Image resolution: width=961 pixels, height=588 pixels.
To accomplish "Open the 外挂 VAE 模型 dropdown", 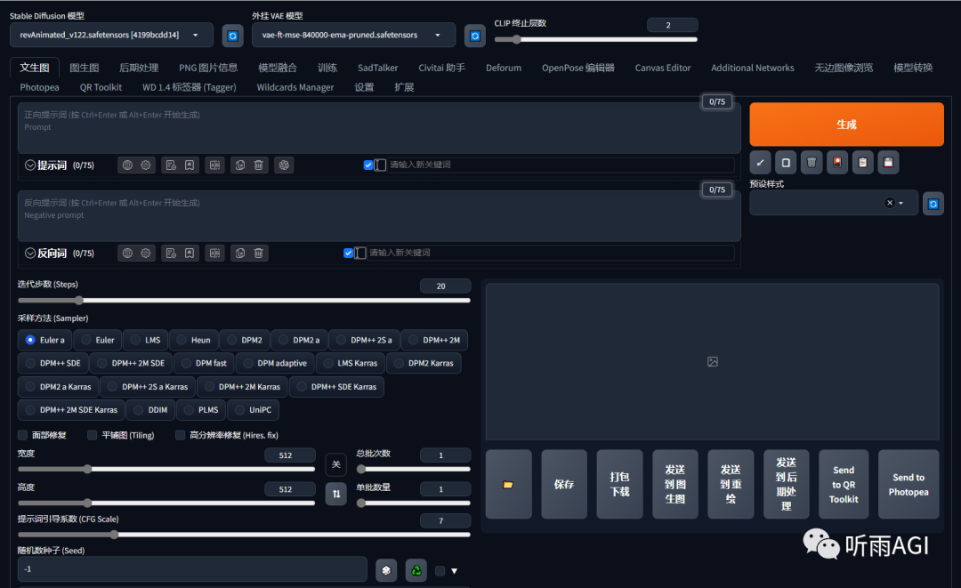I will [353, 35].
